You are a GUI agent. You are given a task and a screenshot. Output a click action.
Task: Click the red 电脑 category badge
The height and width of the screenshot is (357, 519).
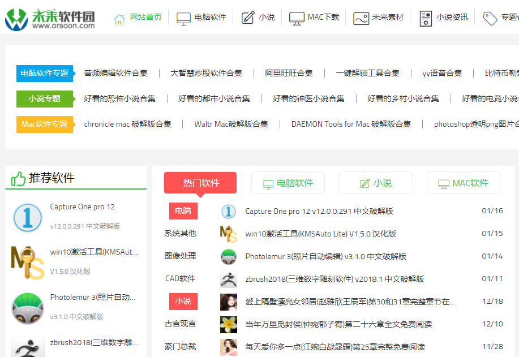(x=183, y=211)
